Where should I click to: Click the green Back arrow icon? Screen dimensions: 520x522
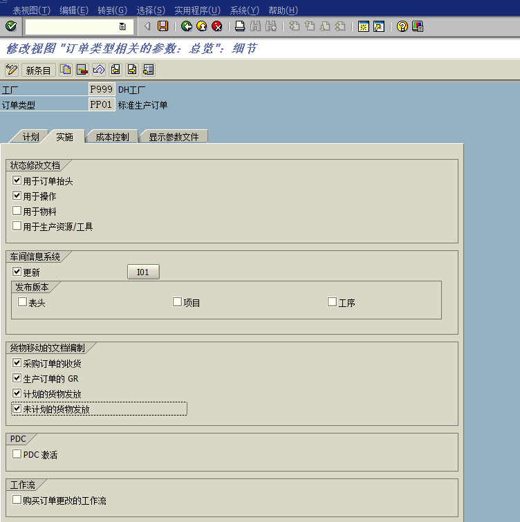pyautogui.click(x=187, y=26)
